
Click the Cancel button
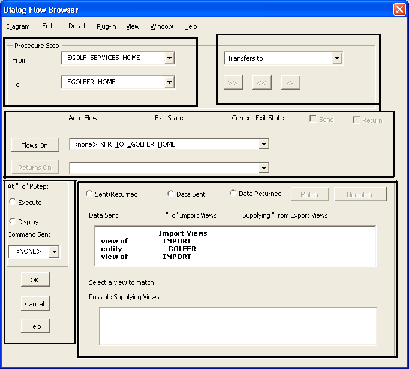(x=35, y=303)
